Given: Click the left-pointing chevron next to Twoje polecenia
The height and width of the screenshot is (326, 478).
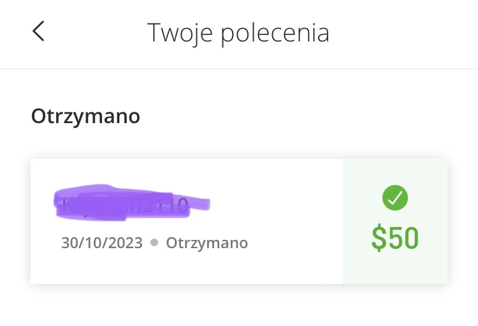Looking at the screenshot, I should [38, 31].
